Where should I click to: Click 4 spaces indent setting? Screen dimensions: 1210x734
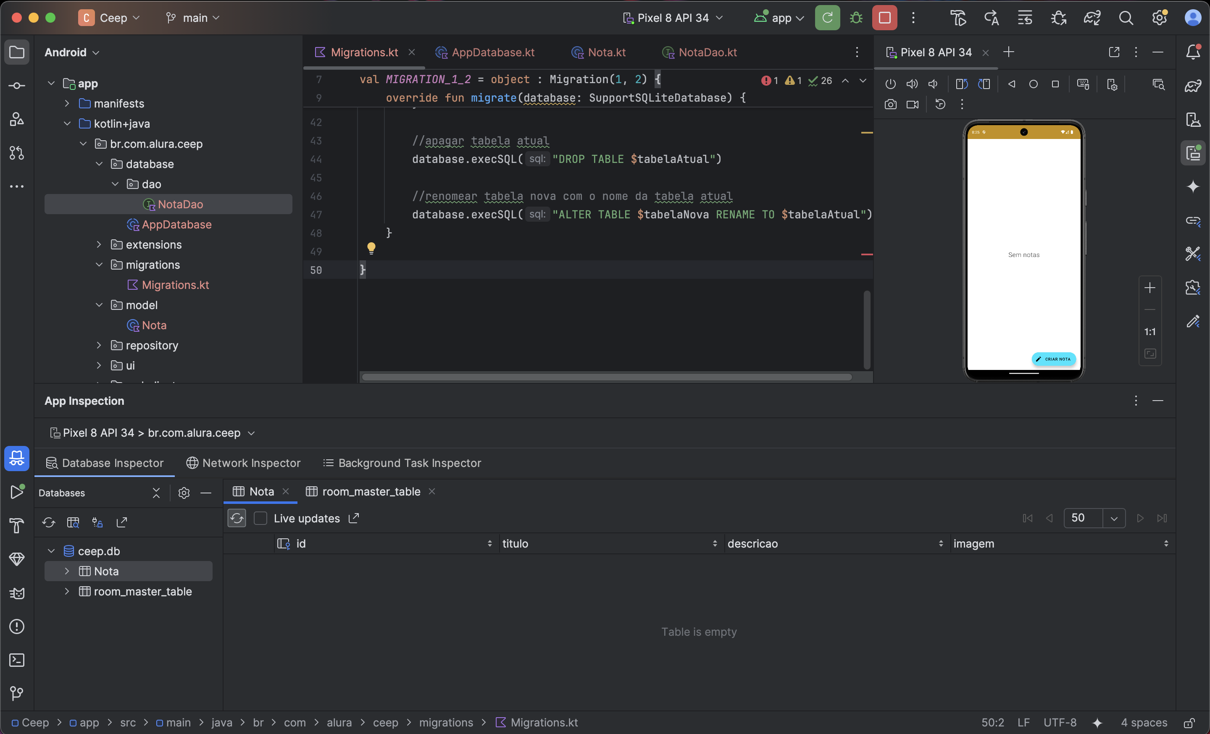click(1144, 723)
